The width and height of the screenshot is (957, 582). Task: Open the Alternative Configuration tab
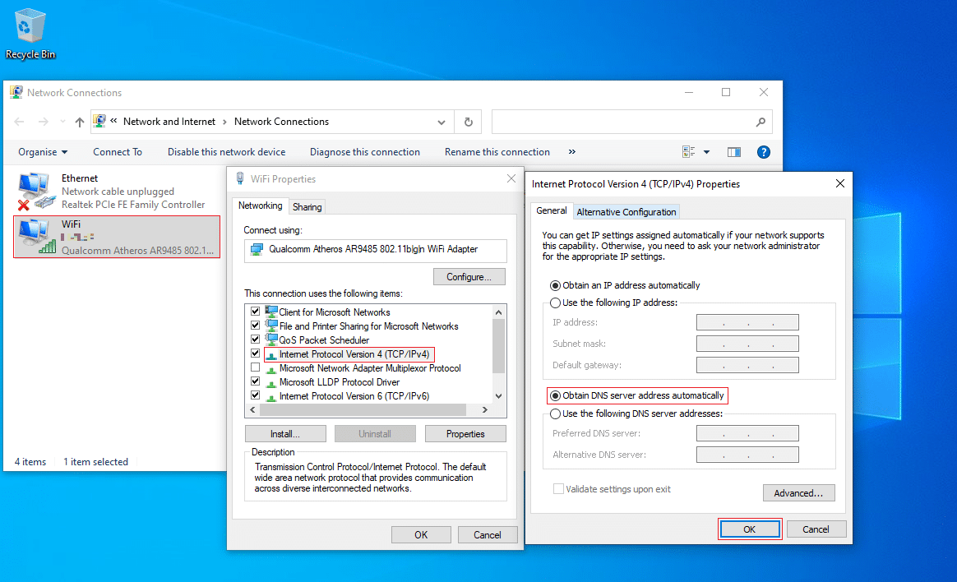pos(626,212)
